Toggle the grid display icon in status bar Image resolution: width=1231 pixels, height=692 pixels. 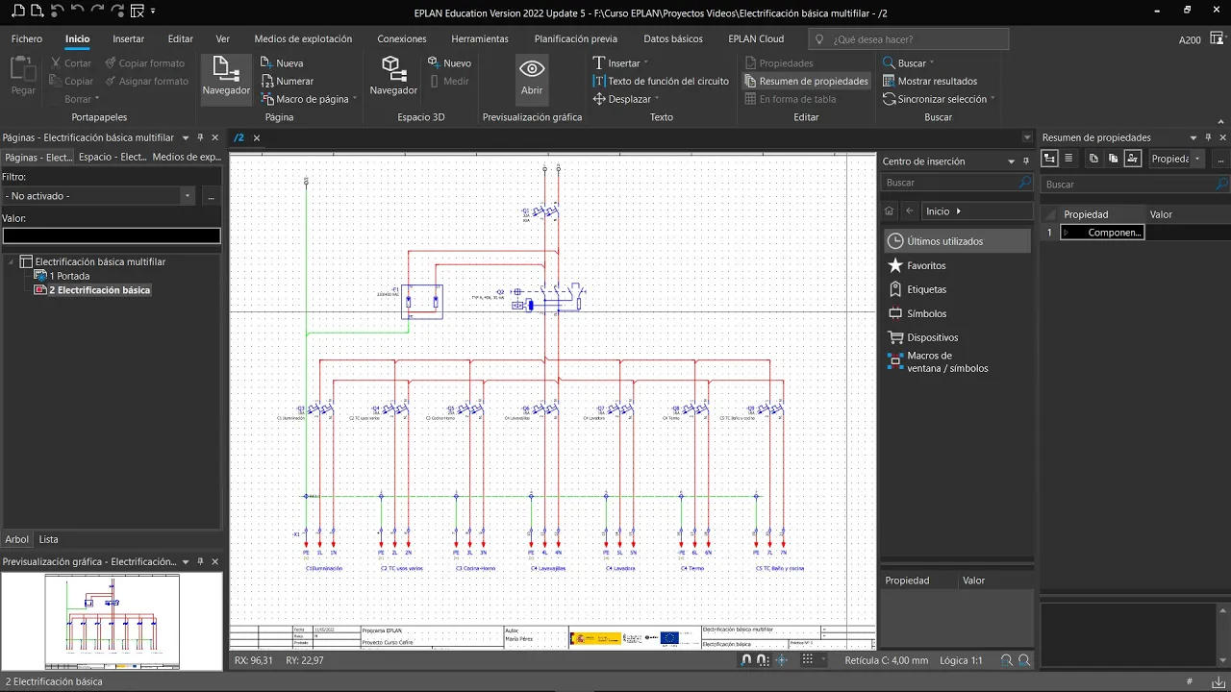coord(808,660)
